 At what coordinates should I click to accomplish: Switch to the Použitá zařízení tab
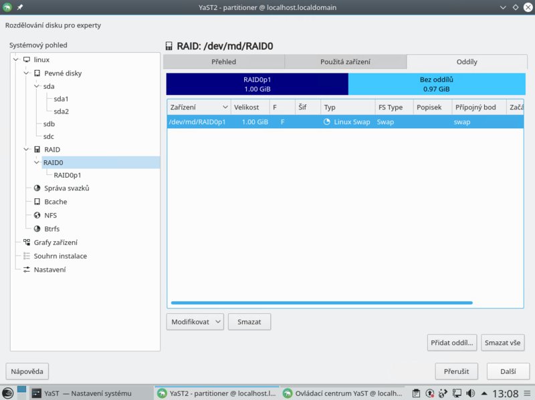click(x=345, y=61)
